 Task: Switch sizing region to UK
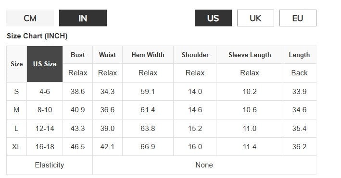click(255, 18)
